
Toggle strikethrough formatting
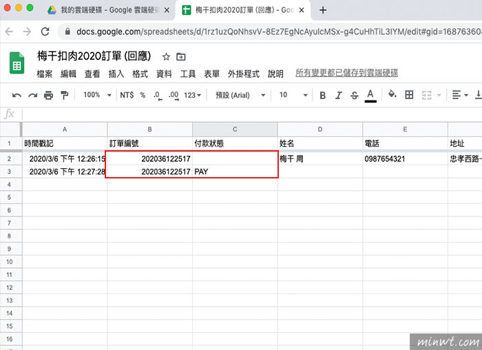[x=355, y=95]
